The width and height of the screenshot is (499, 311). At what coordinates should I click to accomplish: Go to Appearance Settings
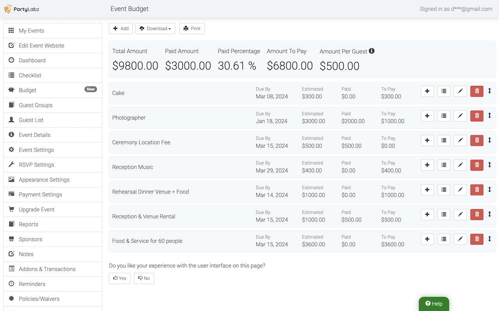pos(53,180)
